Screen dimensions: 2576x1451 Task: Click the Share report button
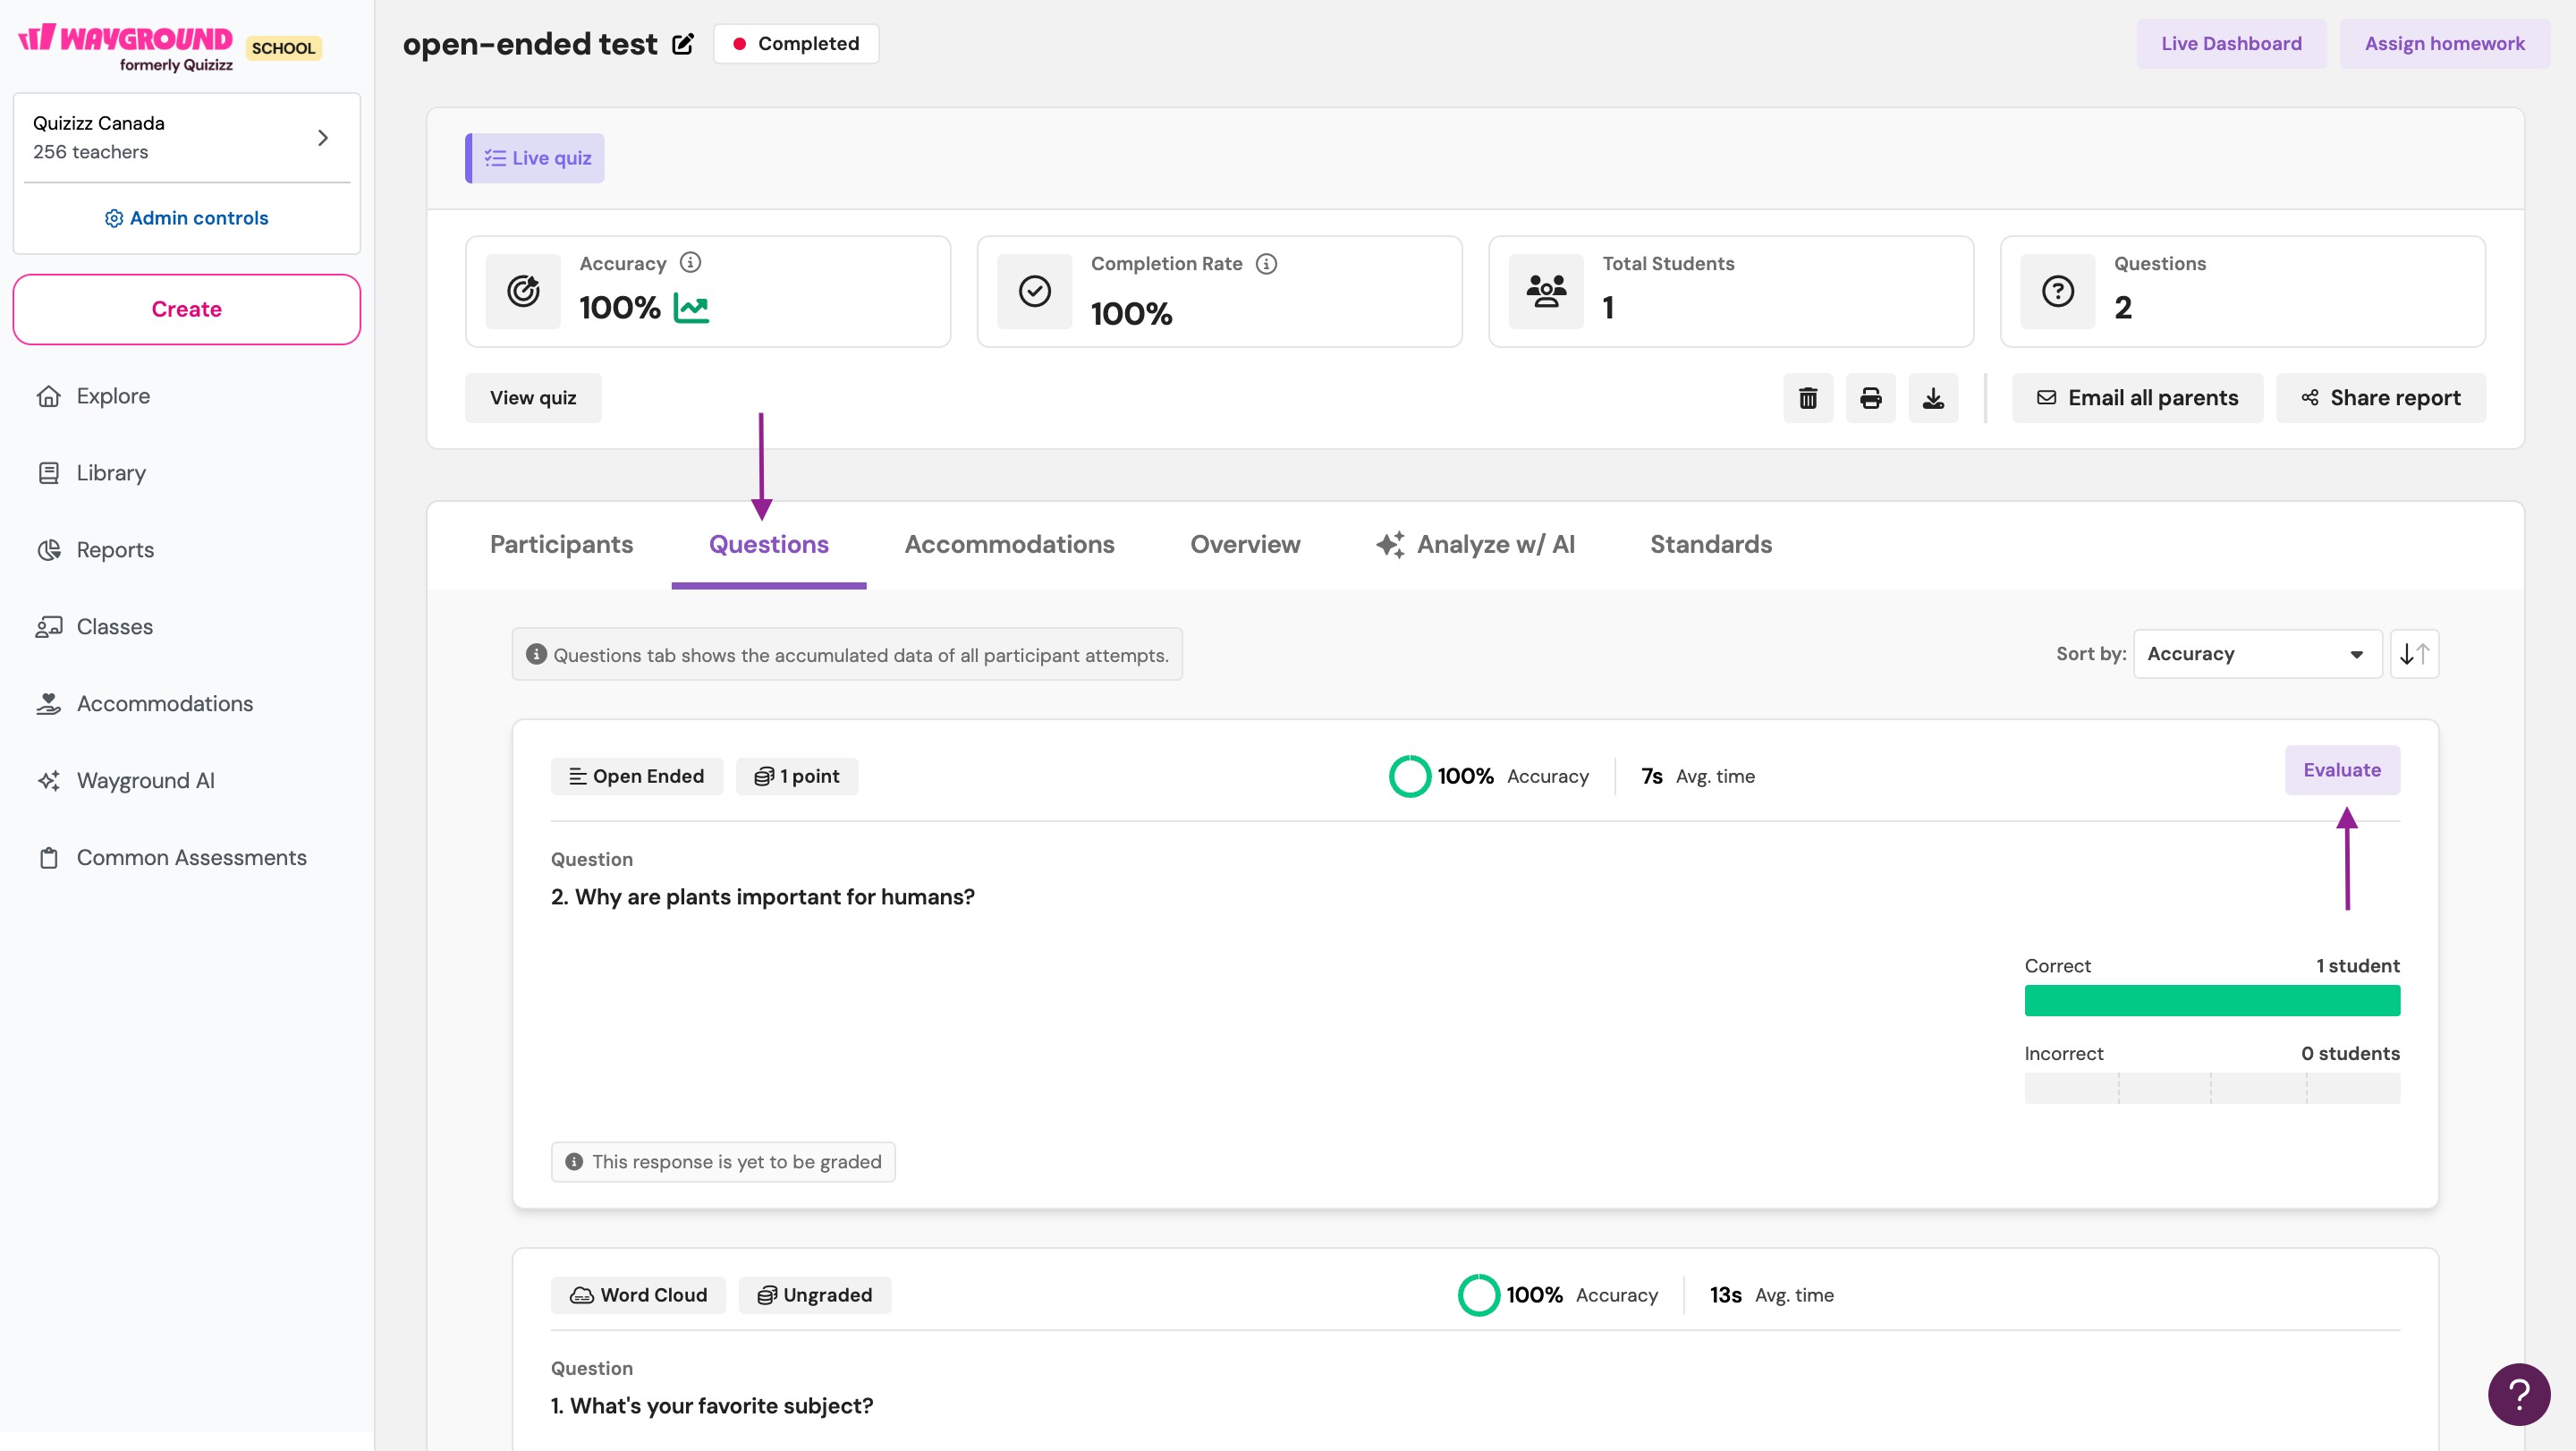coord(2380,398)
